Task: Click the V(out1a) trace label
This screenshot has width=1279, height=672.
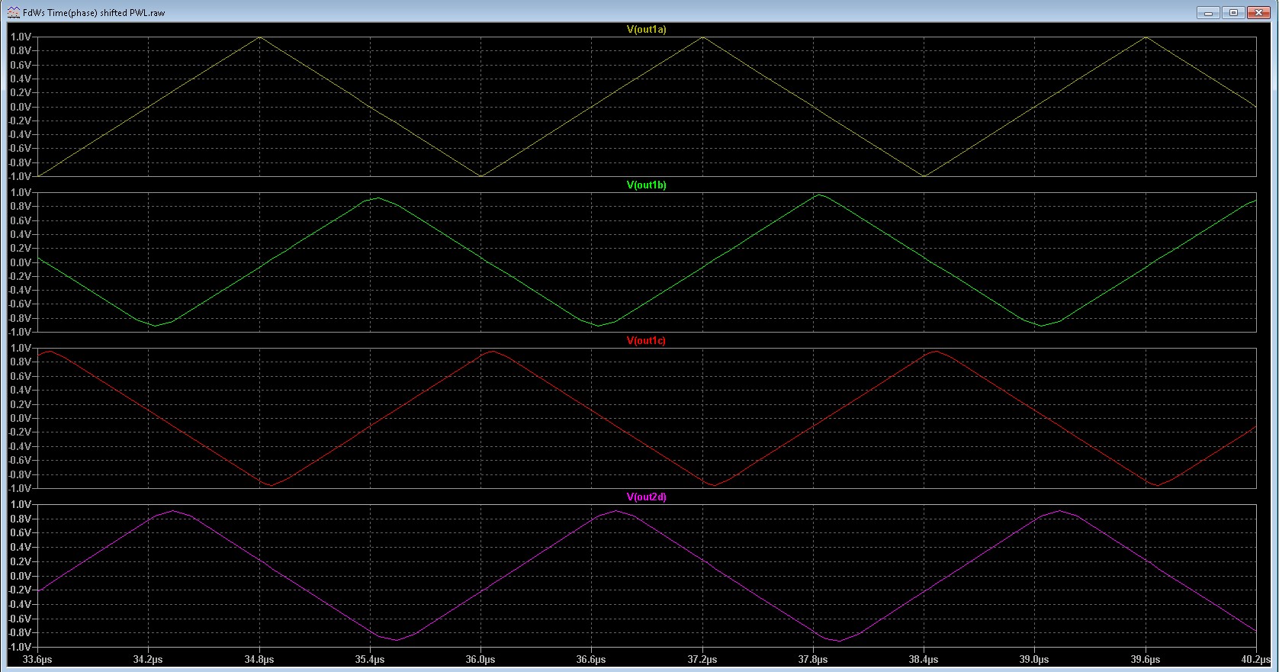Action: (646, 29)
